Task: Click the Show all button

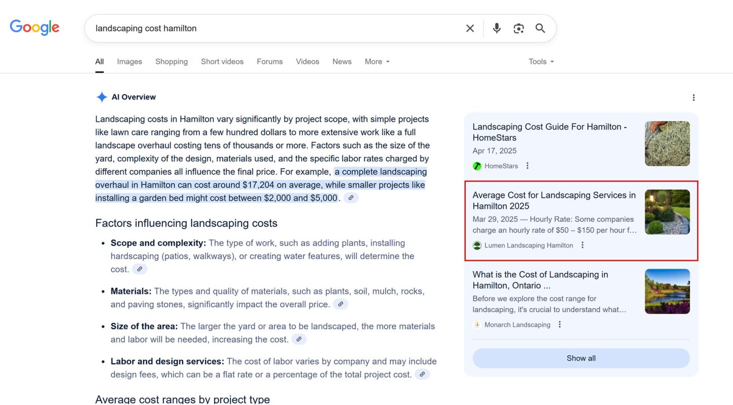Action: click(x=581, y=358)
